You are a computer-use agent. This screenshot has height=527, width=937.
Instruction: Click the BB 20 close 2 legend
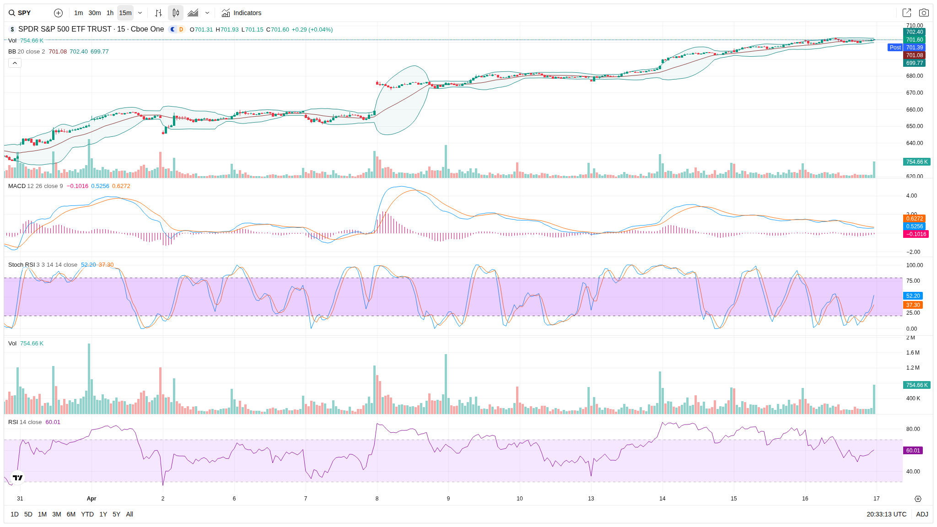(x=27, y=52)
